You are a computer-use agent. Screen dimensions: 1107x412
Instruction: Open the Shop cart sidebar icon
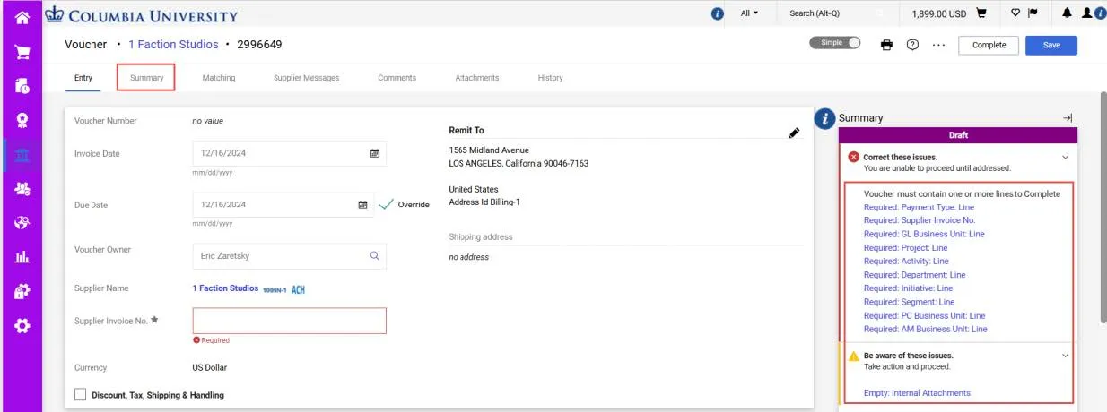(x=22, y=51)
